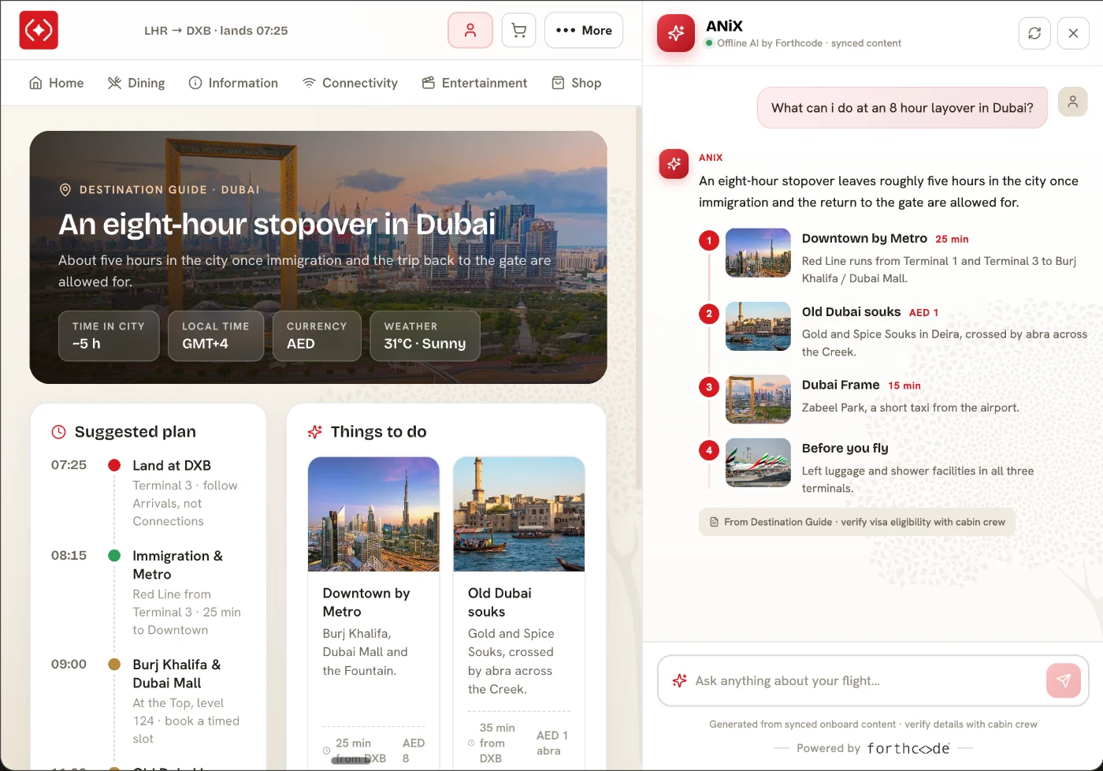Send the chat message
1103x771 pixels.
[1064, 680]
